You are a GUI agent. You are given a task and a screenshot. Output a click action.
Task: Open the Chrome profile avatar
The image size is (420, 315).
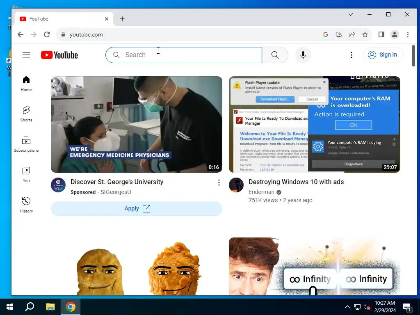point(395,34)
